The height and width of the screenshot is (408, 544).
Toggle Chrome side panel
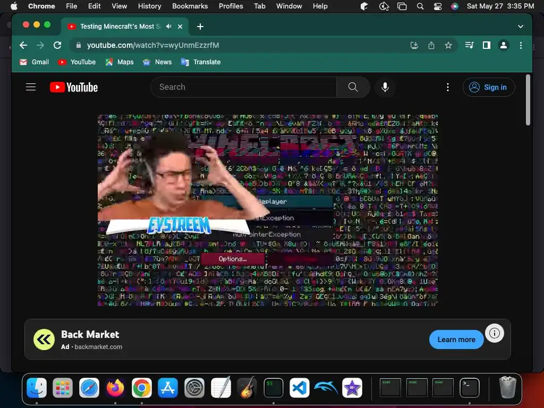(487, 45)
